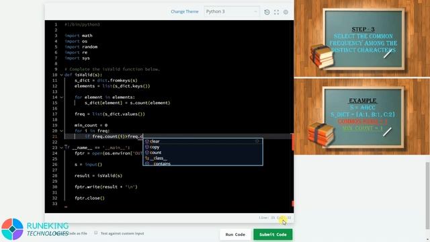
Task: Click the Submit Code button
Action: (x=273, y=235)
